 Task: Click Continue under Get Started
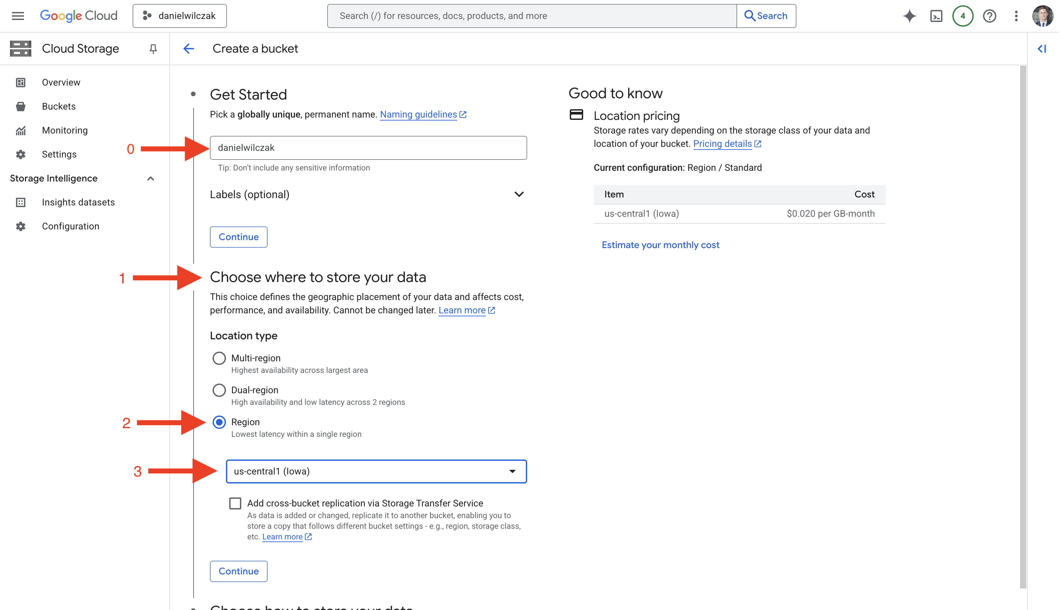point(239,237)
